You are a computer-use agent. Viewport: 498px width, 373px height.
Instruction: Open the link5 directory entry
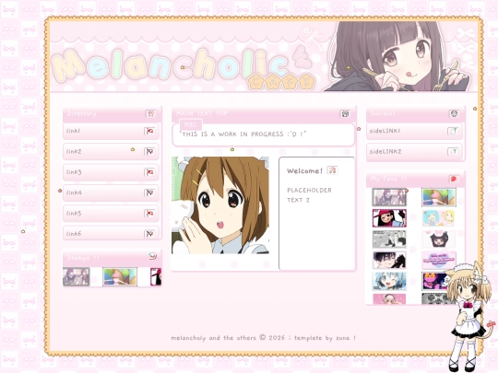point(111,214)
